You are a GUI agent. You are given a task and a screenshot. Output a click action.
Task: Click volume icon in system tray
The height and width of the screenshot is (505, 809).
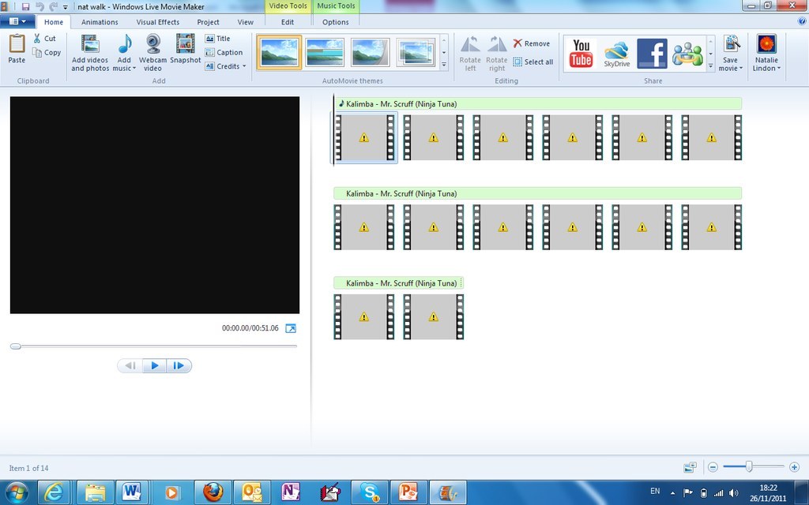coord(733,493)
